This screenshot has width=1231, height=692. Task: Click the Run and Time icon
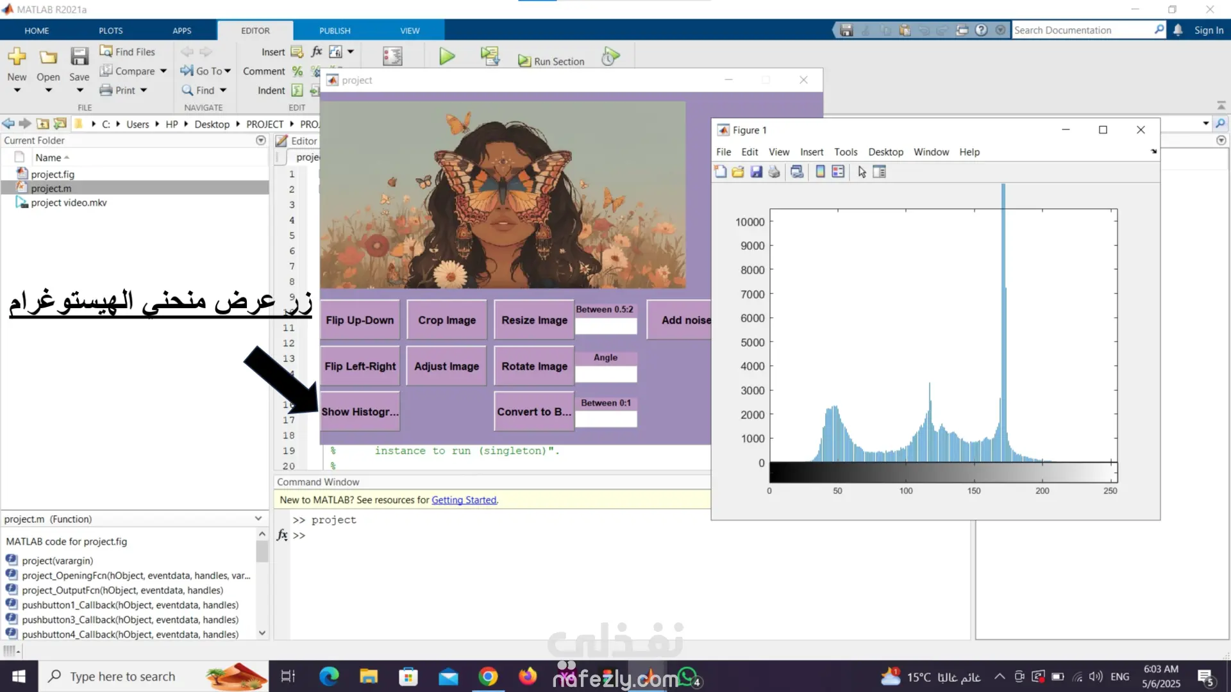[610, 56]
